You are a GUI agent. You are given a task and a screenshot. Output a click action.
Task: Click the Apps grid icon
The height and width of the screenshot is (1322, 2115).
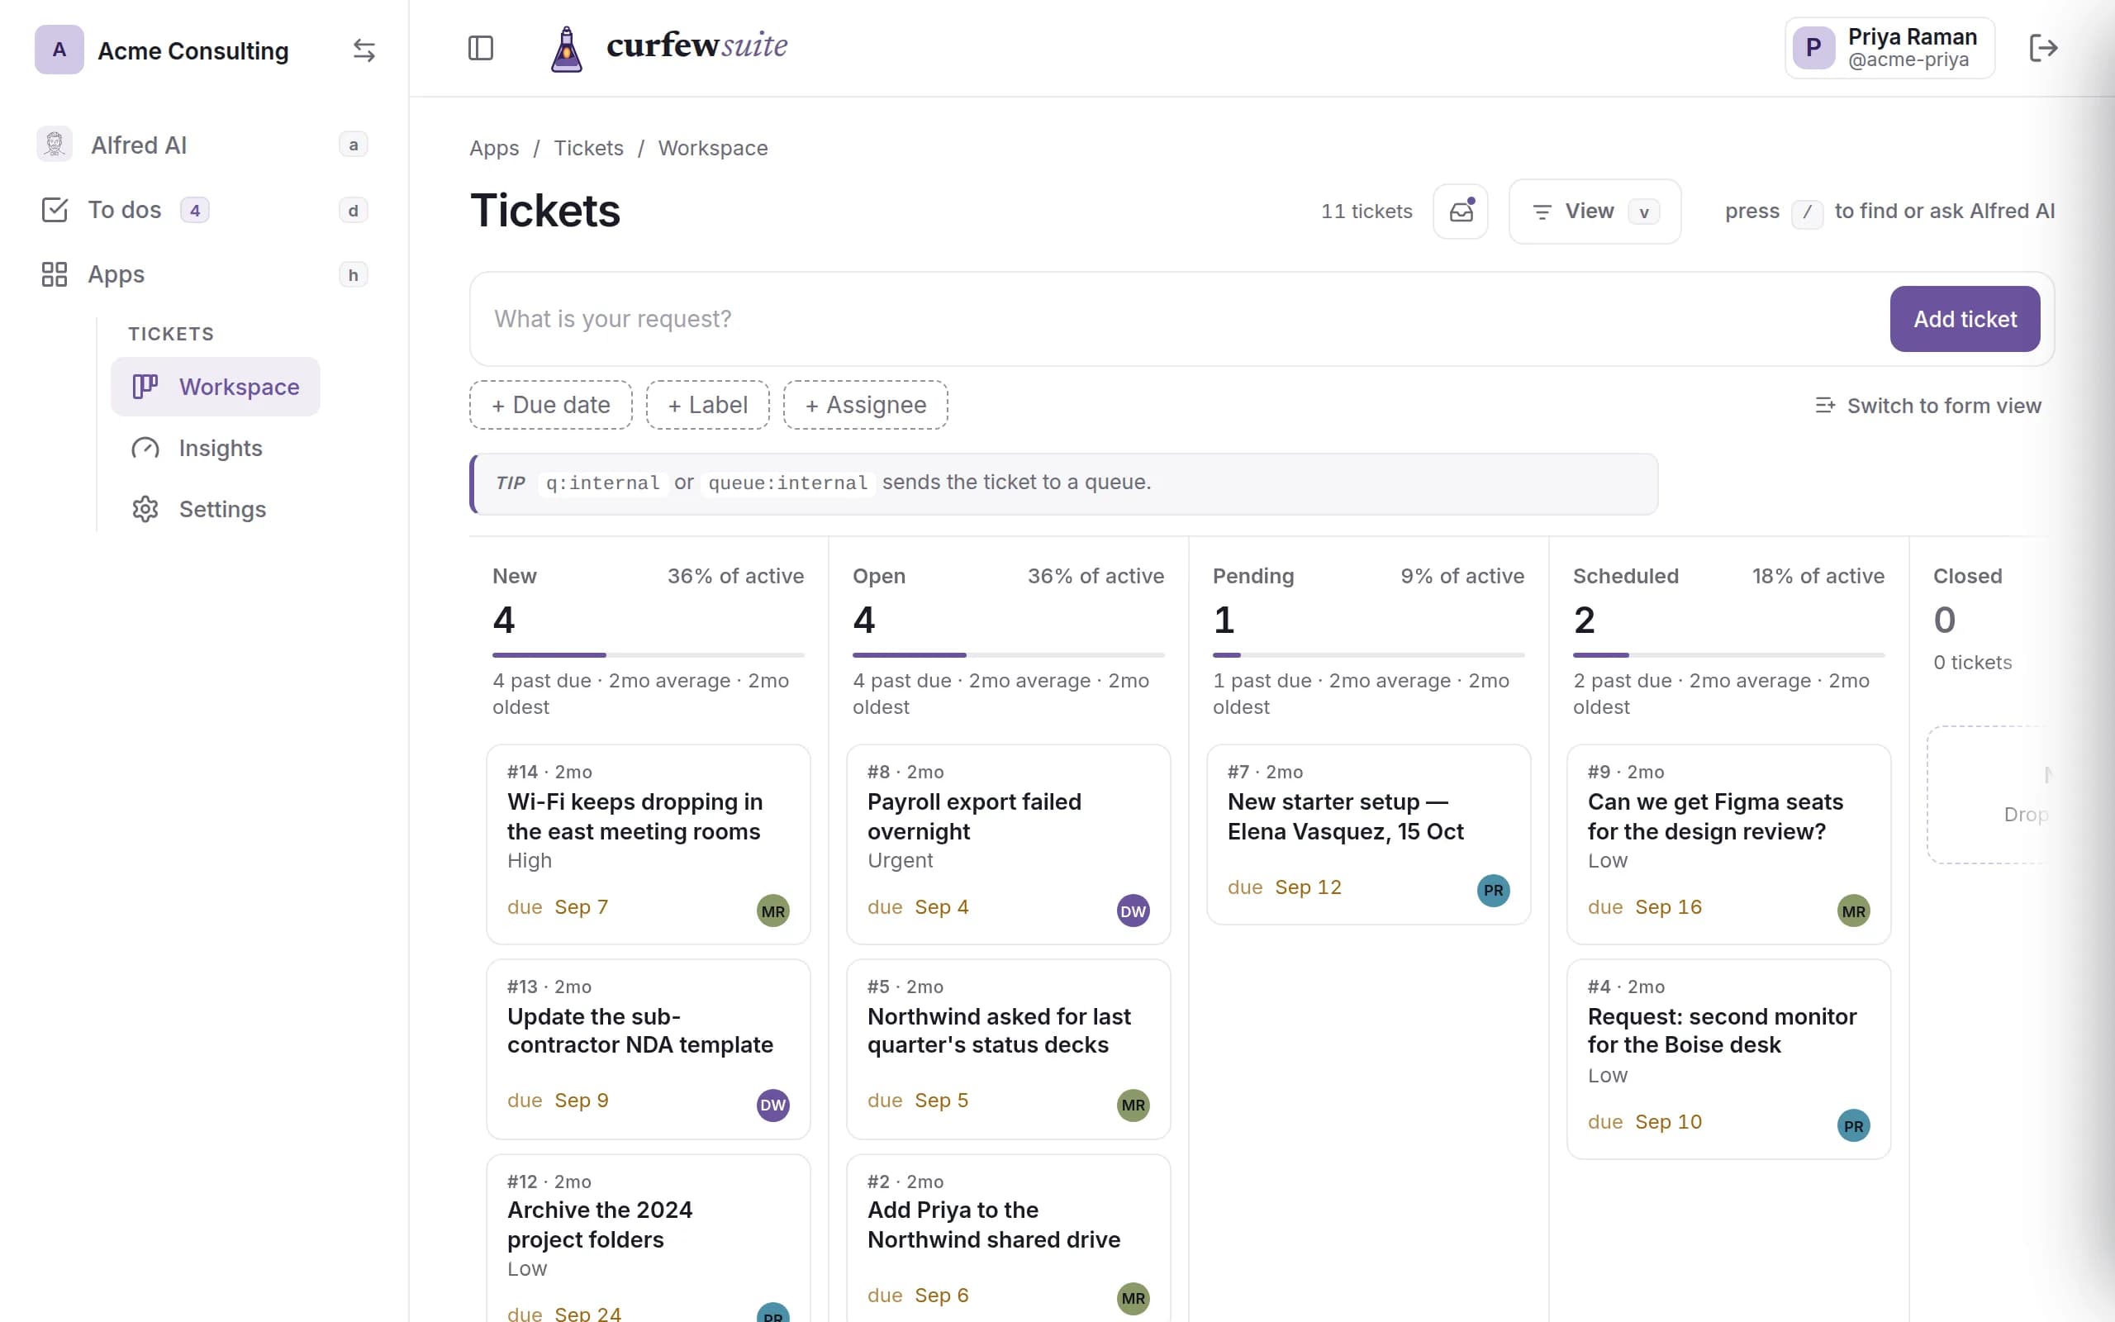(x=55, y=274)
